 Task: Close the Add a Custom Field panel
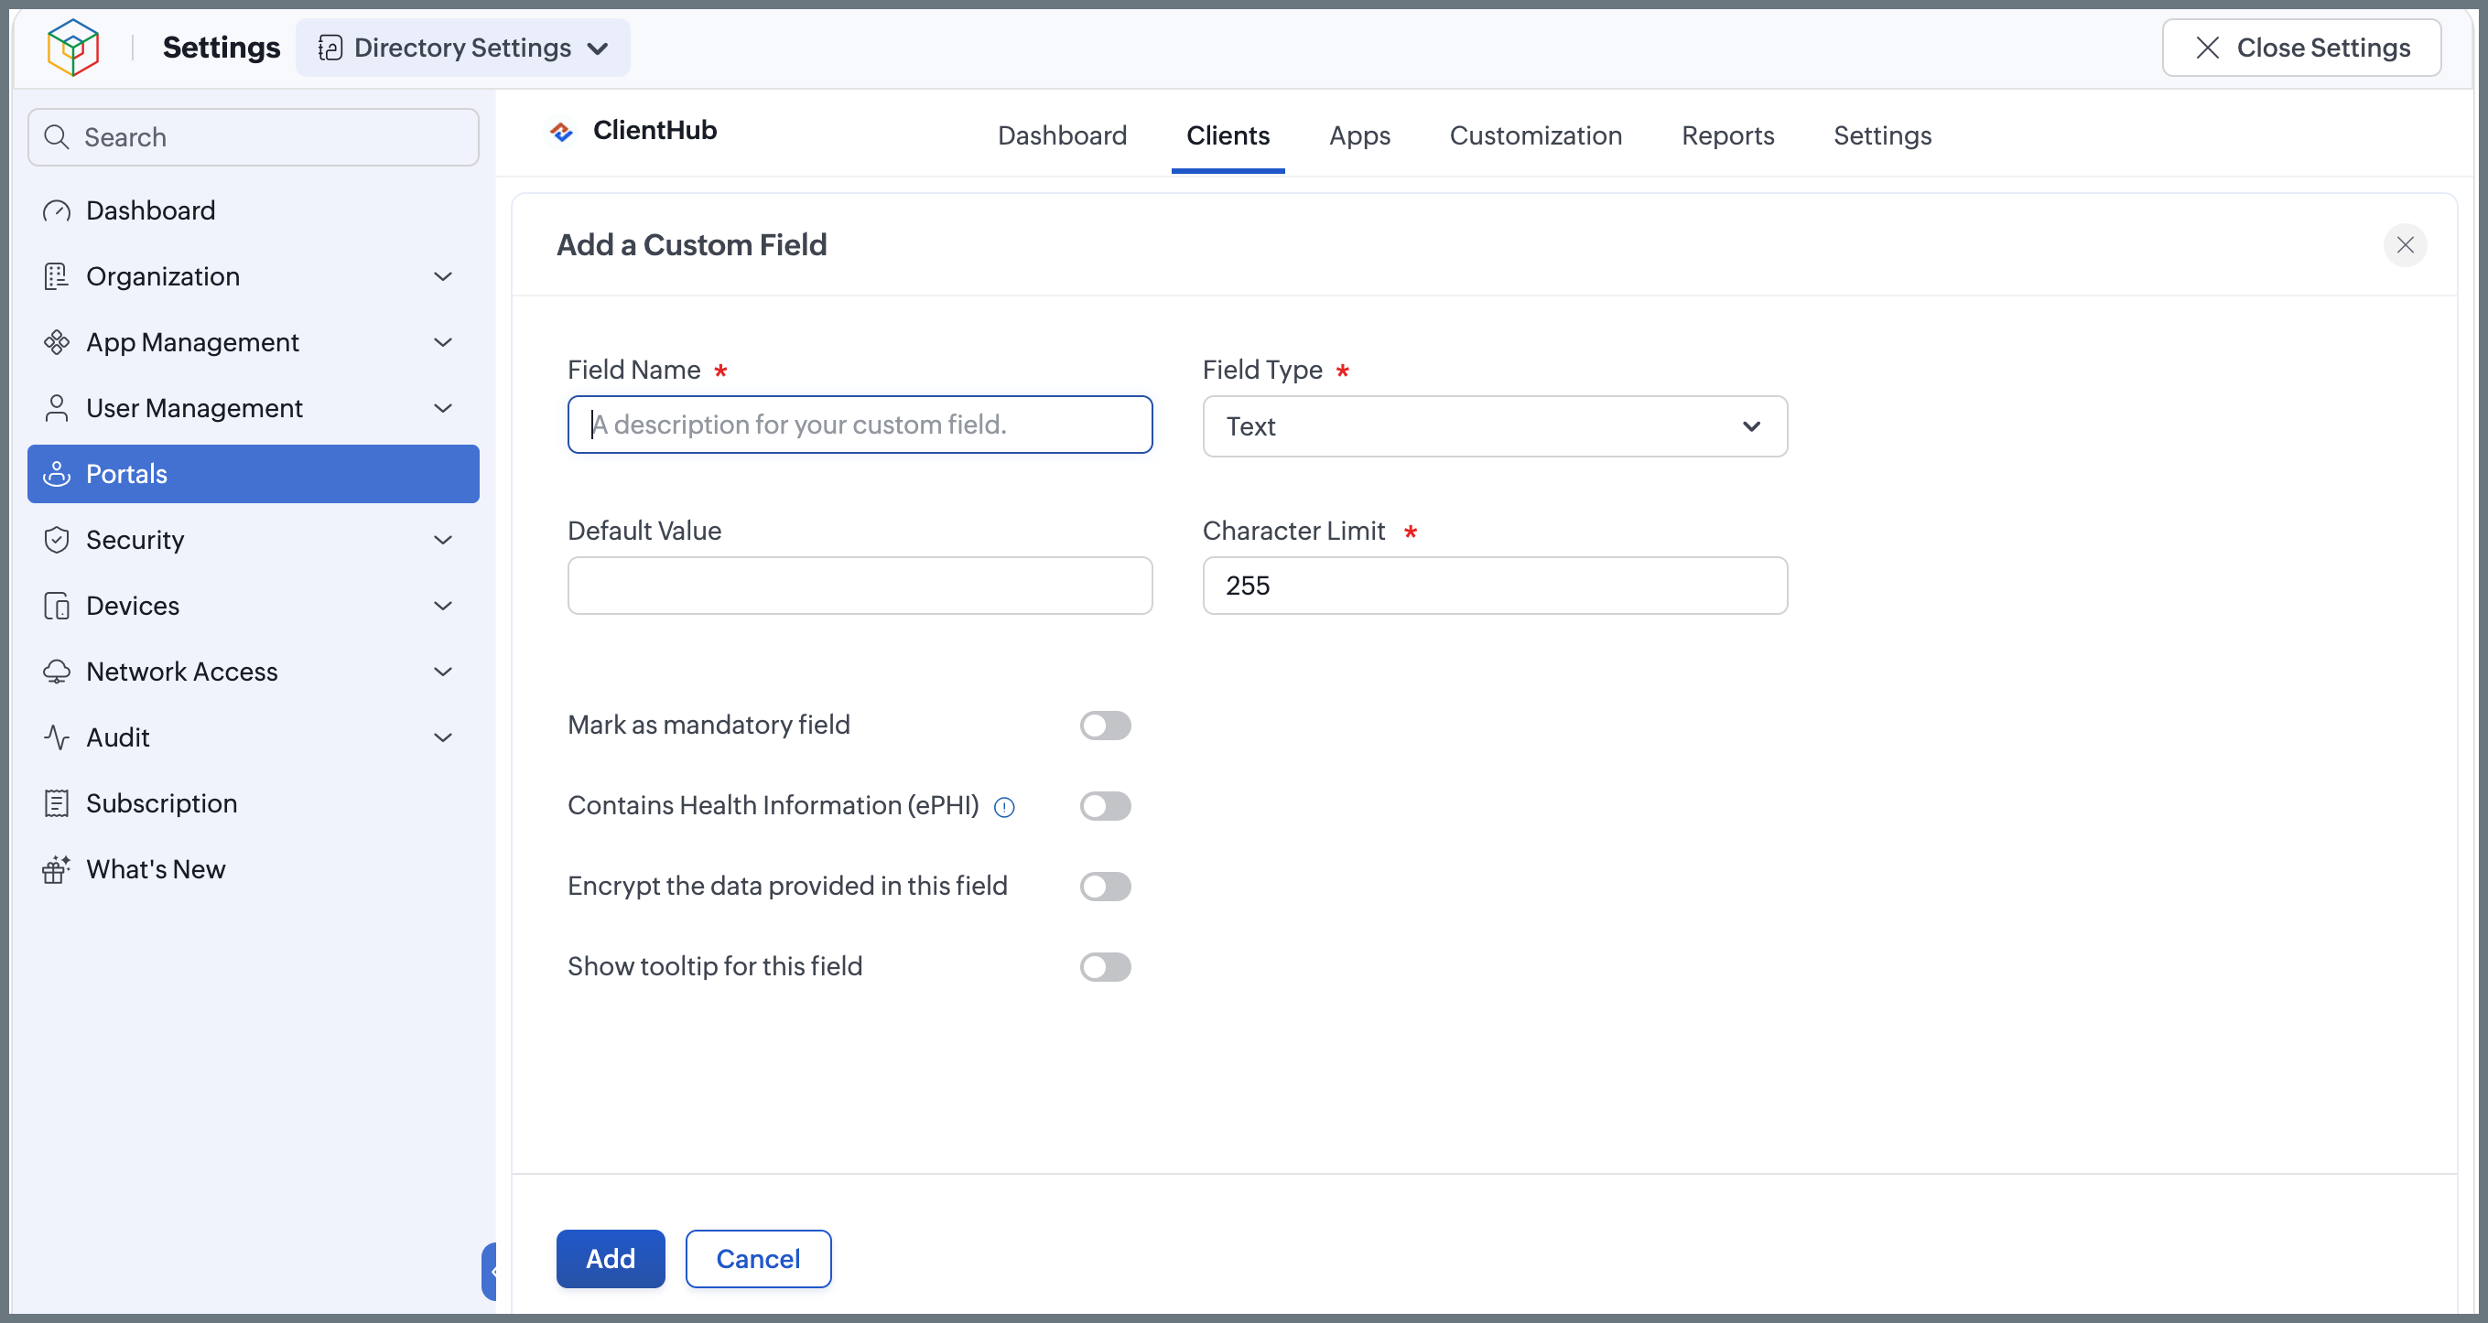(2405, 245)
